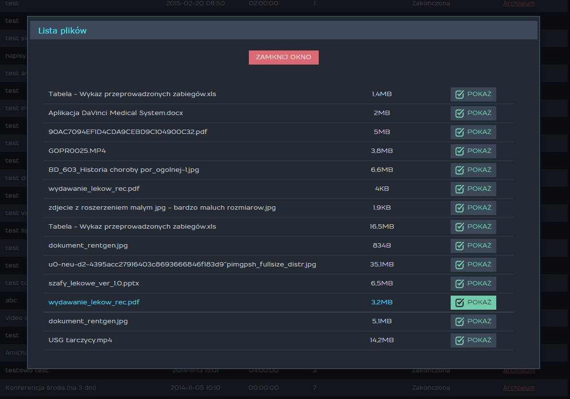Click POKAŻ for BD_603_Historia choroby jpg

pyautogui.click(x=473, y=170)
